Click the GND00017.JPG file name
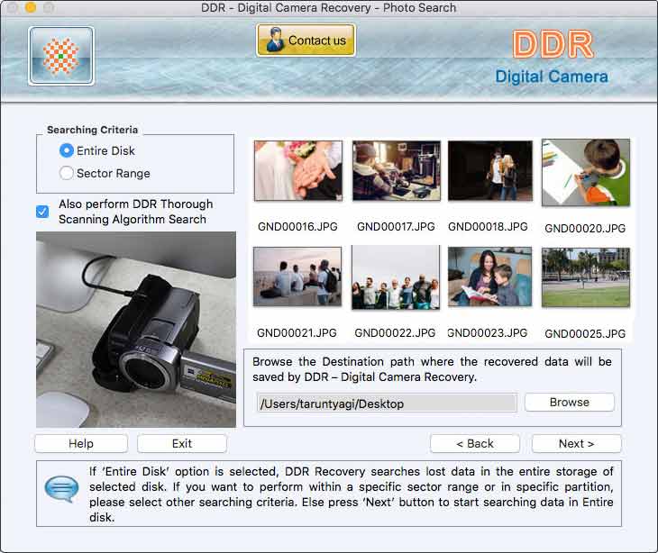658x553 pixels. 396,227
